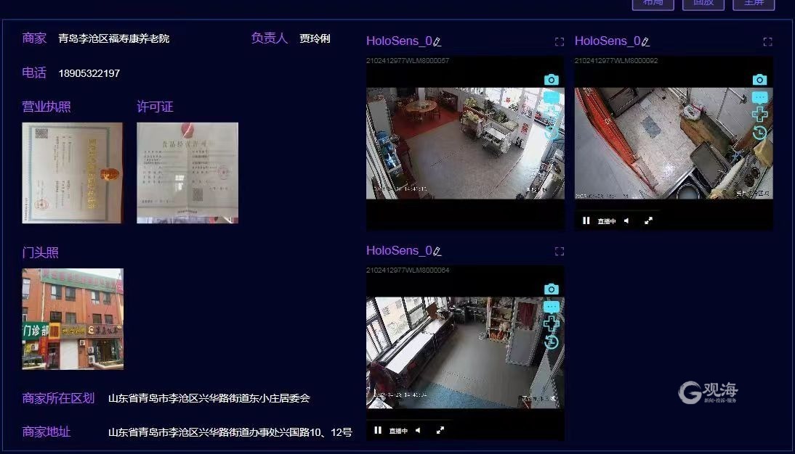Maximize the top-right HoloSens_0 panel
The width and height of the screenshot is (795, 454).
(x=767, y=42)
